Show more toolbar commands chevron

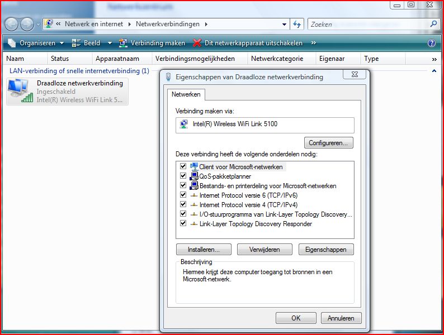pos(314,43)
